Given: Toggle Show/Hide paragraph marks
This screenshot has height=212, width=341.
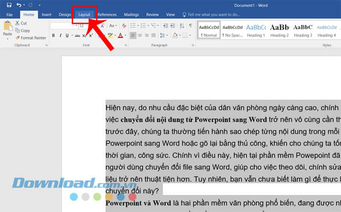Looking at the screenshot, I should 191,26.
